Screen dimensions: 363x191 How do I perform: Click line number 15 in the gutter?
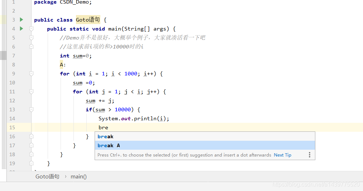(12, 127)
